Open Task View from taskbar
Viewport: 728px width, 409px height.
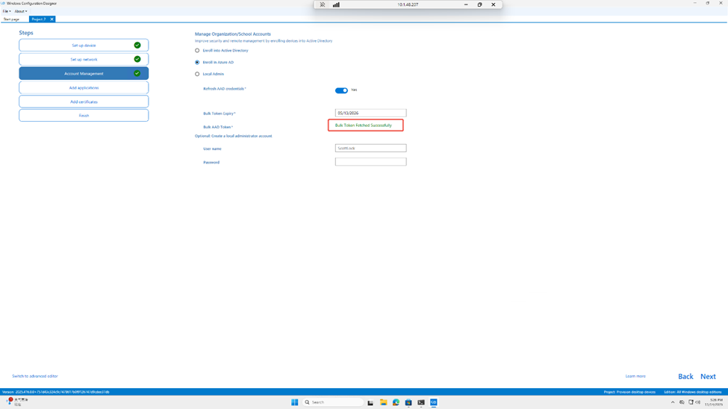pos(370,402)
